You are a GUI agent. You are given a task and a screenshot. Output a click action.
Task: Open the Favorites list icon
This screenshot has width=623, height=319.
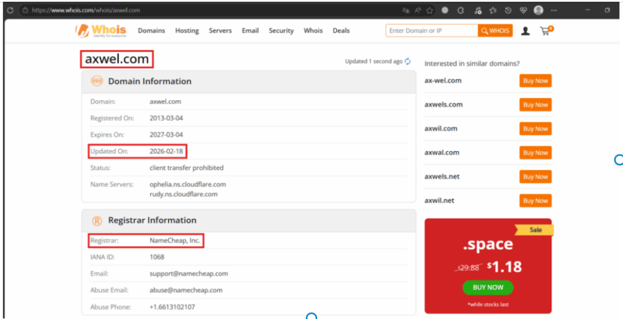point(493,11)
